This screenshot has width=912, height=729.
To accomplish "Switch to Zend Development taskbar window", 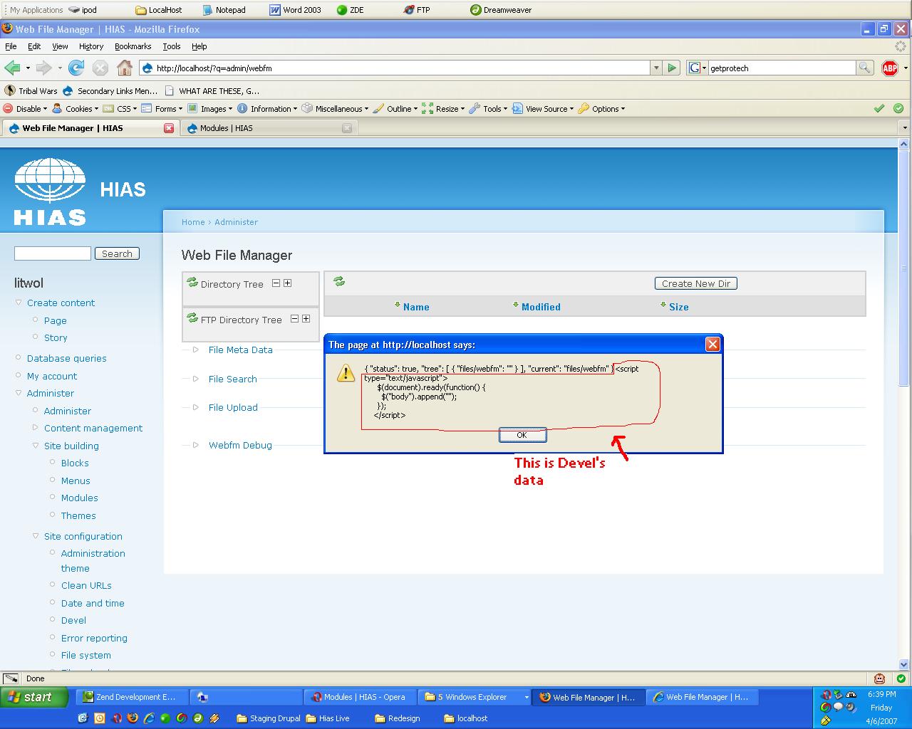I will (132, 697).
